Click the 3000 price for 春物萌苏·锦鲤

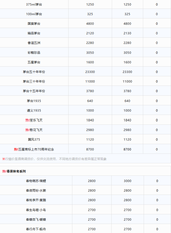pyautogui.click(x=127, y=181)
